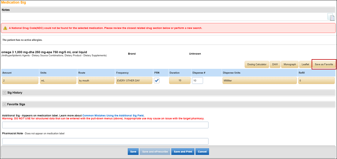The height and width of the screenshot is (159, 337).
Task: Click the Amount field showing 2
Action: click(20, 80)
